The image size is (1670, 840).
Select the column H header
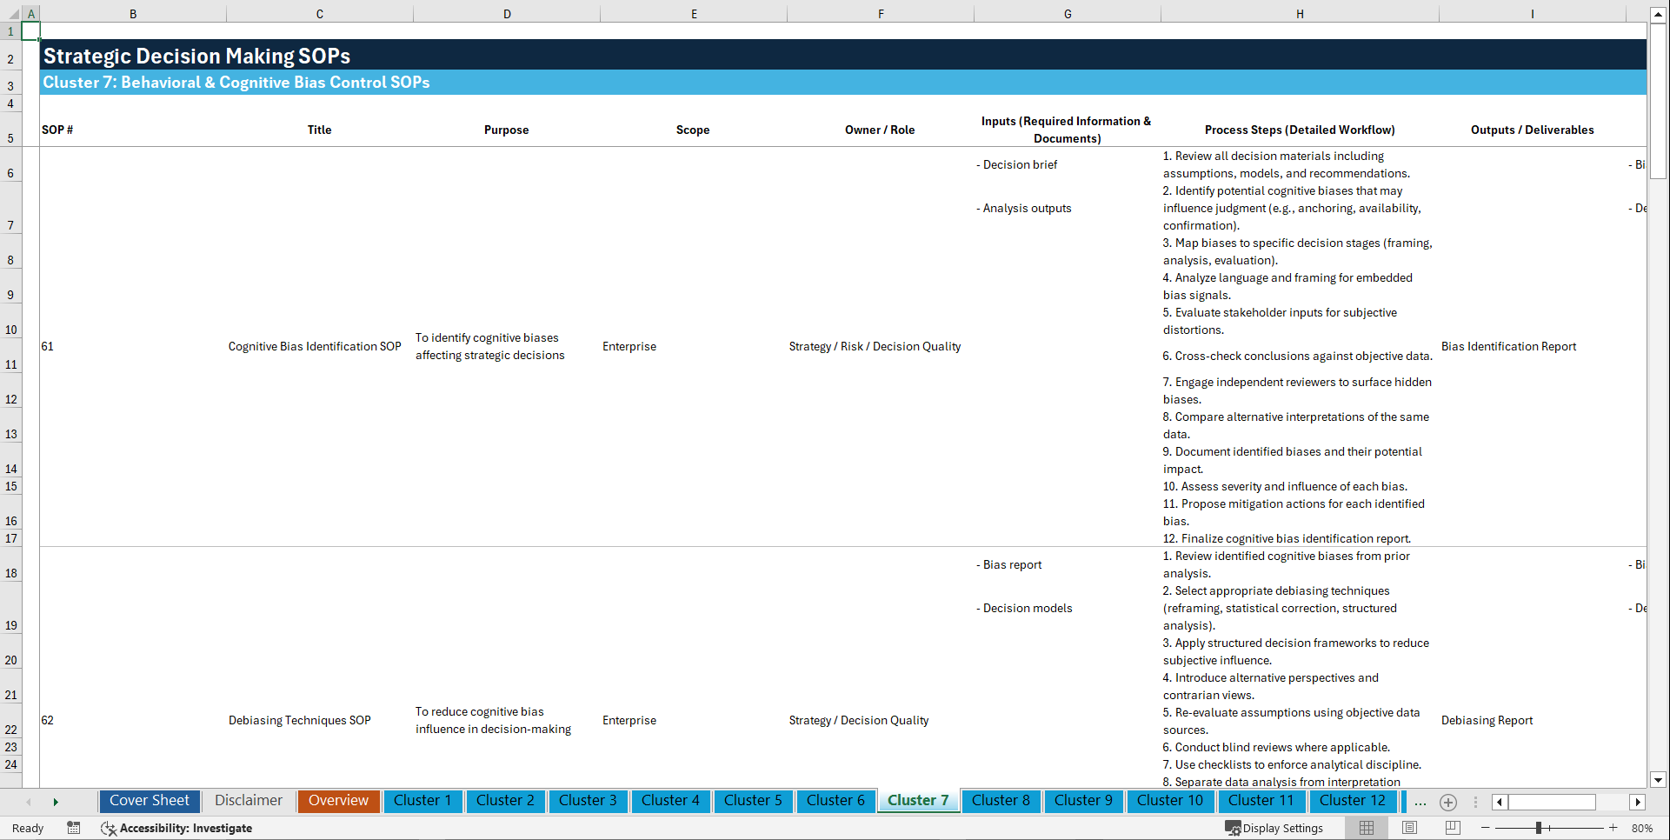coord(1299,13)
